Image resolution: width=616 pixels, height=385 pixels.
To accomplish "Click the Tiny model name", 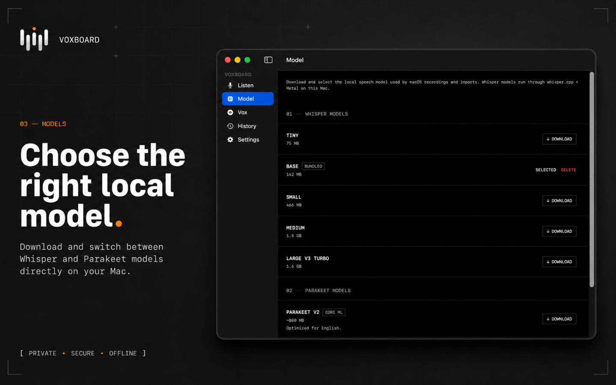I will click(x=293, y=136).
